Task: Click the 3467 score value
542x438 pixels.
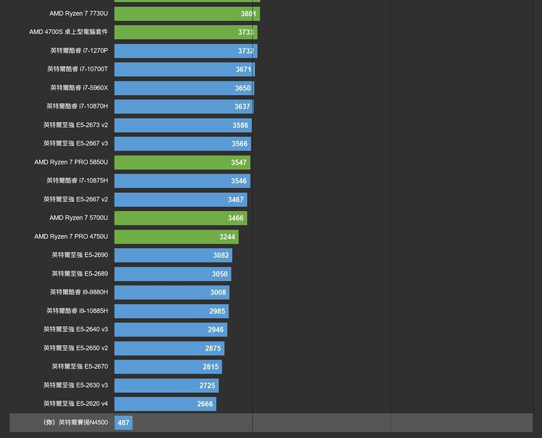Action: pos(236,200)
